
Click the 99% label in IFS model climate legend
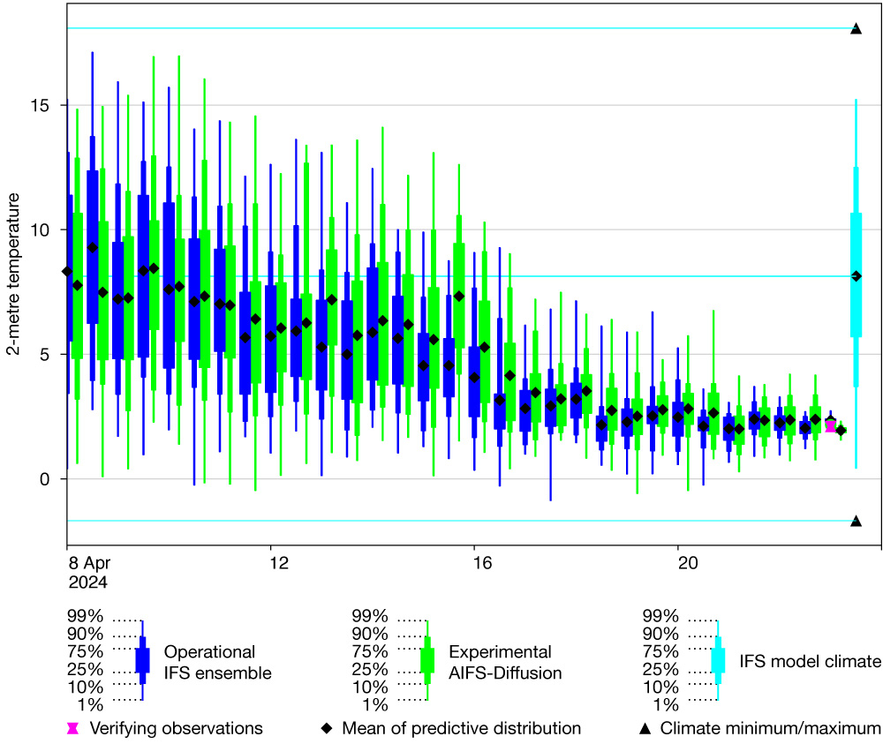[x=660, y=616]
